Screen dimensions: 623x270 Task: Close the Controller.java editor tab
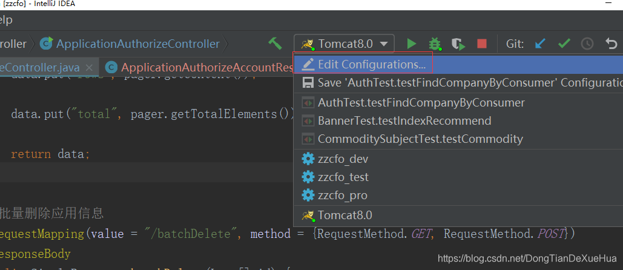point(90,67)
